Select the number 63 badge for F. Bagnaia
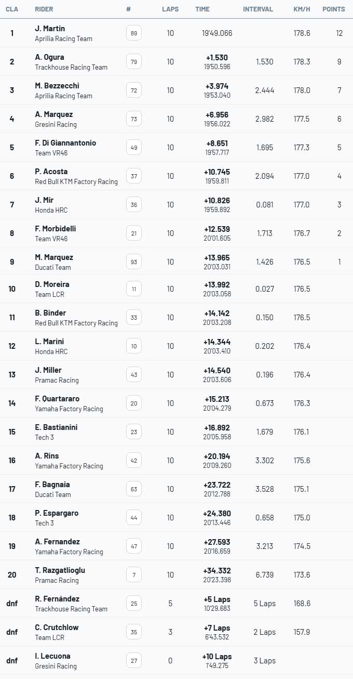The height and width of the screenshot is (680, 353). [134, 489]
